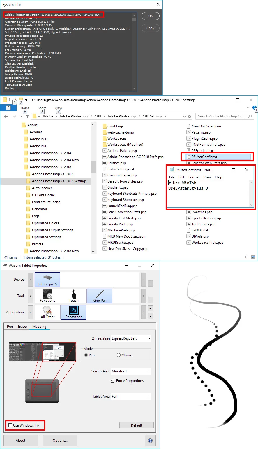Open the Orientation dropdown
The image size is (258, 449).
tap(131, 338)
